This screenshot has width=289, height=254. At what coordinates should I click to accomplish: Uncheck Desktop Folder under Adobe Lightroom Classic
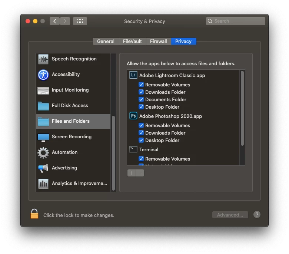(x=141, y=107)
